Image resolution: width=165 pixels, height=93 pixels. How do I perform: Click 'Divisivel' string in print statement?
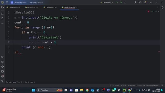pos(49,37)
